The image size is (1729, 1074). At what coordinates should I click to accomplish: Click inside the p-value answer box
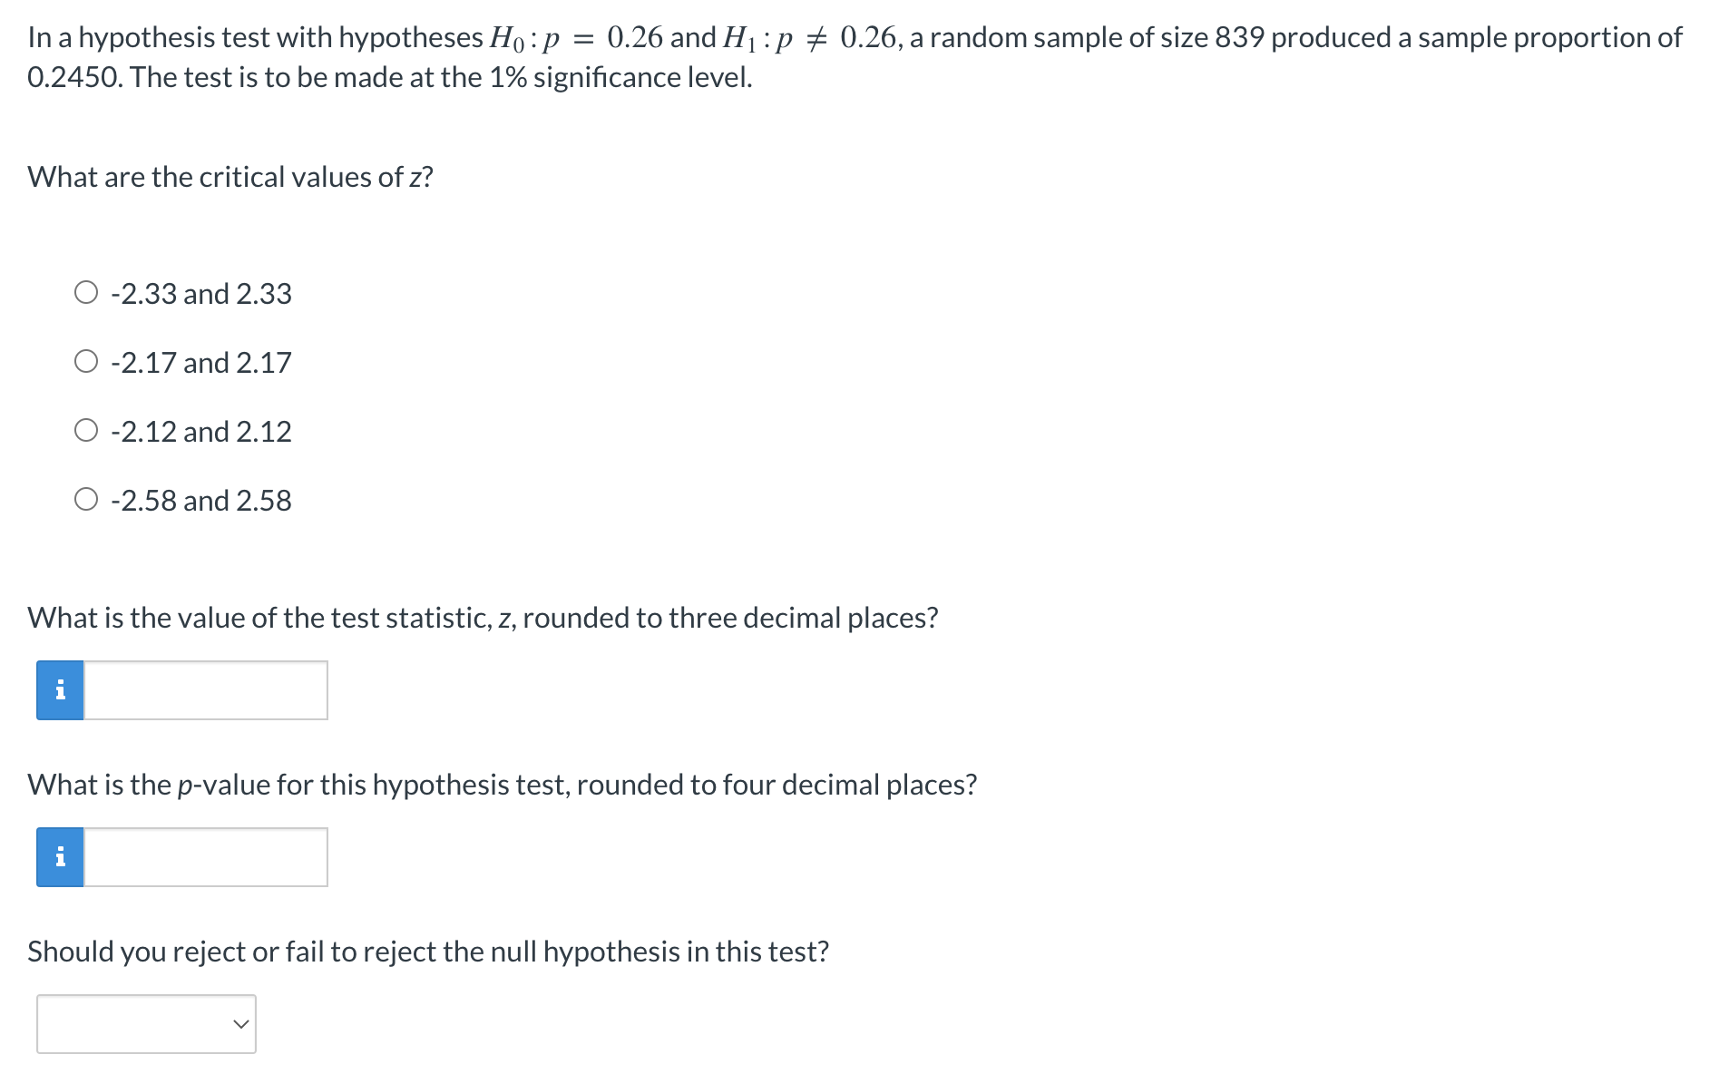204,856
